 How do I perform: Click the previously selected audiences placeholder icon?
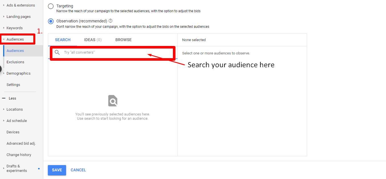[113, 101]
